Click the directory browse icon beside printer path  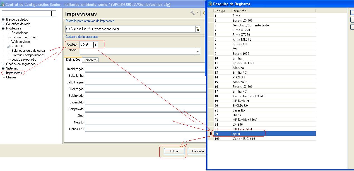pyautogui.click(x=198, y=29)
